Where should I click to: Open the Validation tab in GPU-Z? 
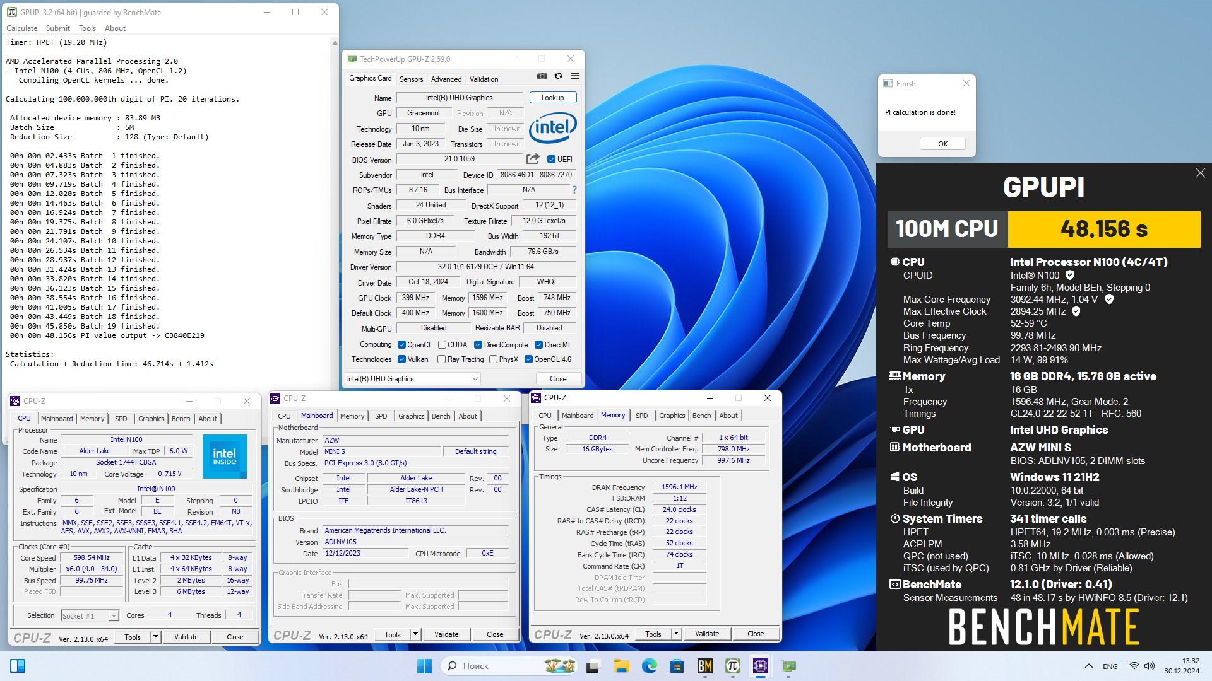[484, 79]
